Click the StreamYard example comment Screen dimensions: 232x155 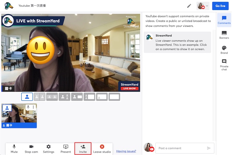click(177, 42)
